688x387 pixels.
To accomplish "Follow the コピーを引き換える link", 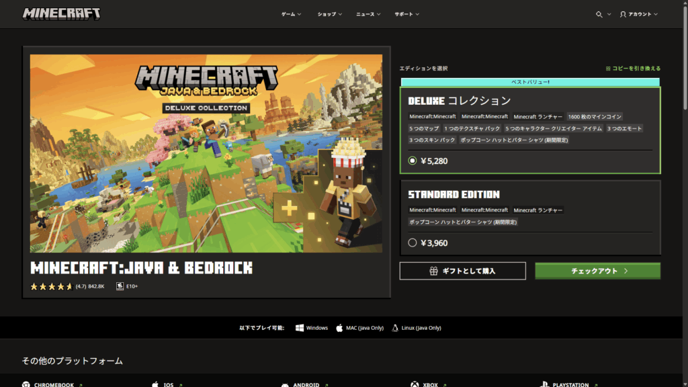I will pos(633,69).
